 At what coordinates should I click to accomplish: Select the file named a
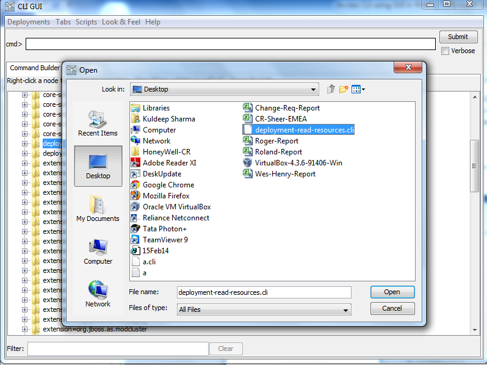pyautogui.click(x=139, y=273)
